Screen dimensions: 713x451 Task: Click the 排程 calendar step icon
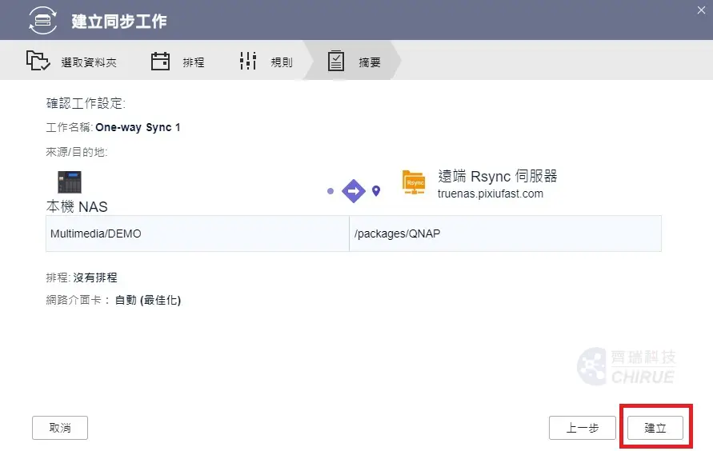click(160, 61)
